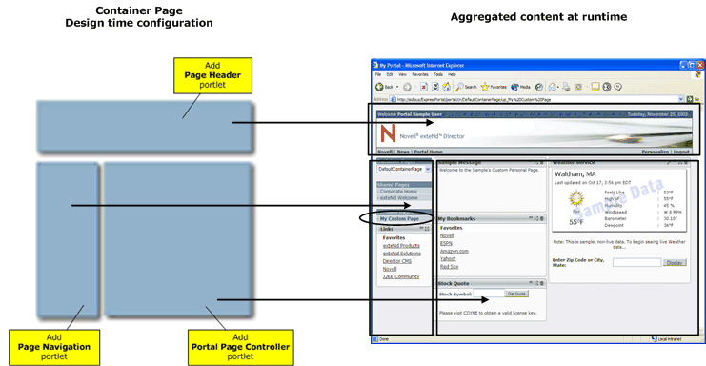Click the Personalize link
The image size is (706, 366).
tap(656, 152)
